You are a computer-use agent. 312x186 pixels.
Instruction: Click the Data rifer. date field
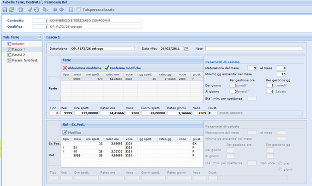point(172,49)
